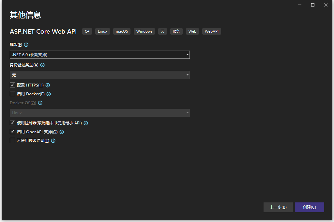Click the ASP.NET Core Web API title

43,31
